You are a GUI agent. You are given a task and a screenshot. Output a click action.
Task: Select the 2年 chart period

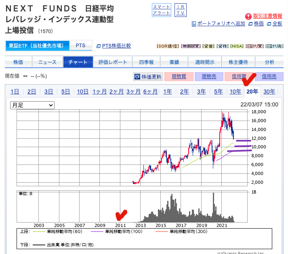pos(185,92)
